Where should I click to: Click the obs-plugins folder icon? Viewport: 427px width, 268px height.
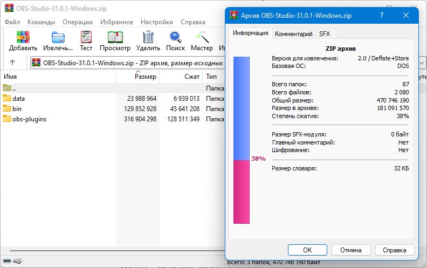(x=7, y=119)
